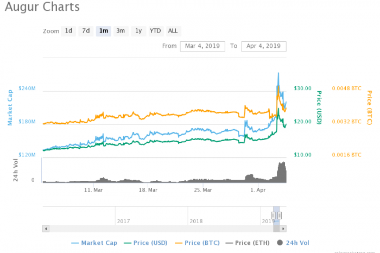Image resolution: width=380 pixels, height=253 pixels.
Task: Click navigator scroll left arrow
Action: (x=46, y=229)
